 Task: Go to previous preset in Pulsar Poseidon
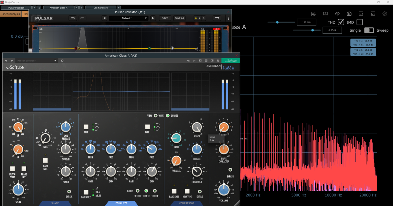pyautogui.click(x=104, y=18)
